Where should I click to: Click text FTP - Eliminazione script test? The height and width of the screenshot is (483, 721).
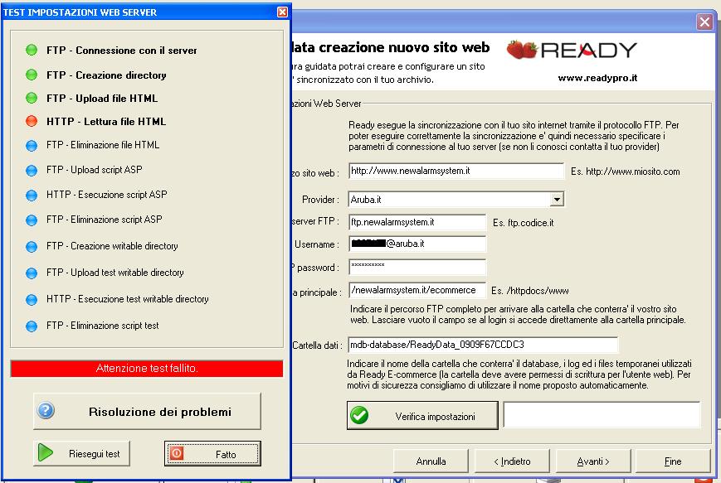(103, 326)
